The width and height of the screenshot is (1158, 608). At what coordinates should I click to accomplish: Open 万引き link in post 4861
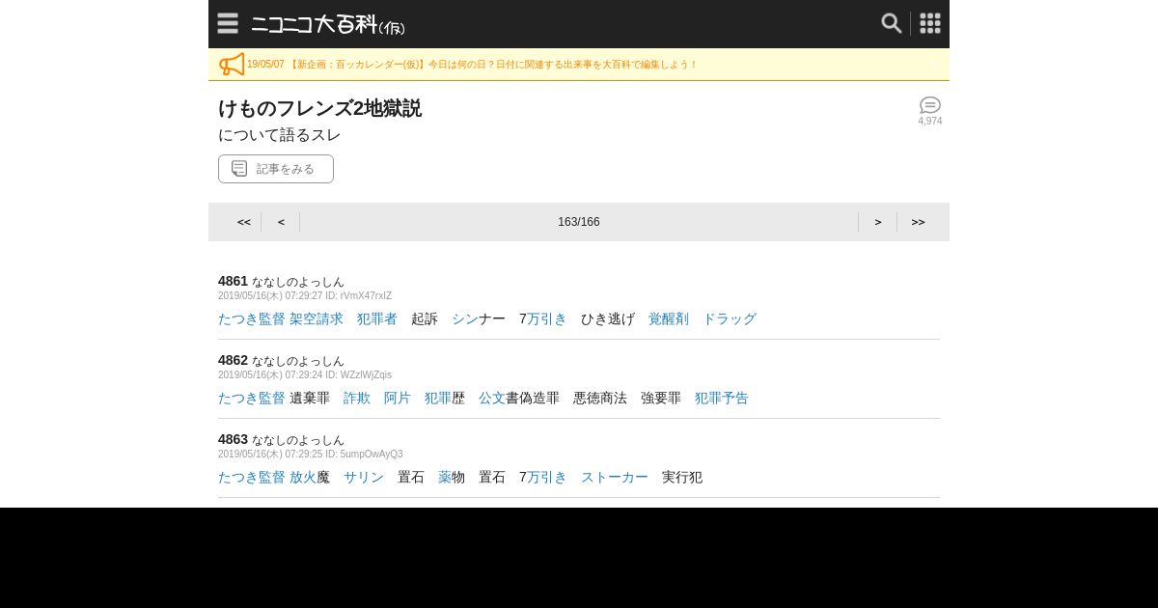(x=547, y=318)
